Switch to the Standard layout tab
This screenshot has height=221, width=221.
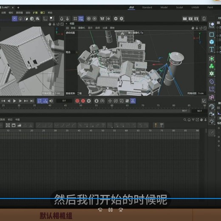[x=147, y=7]
